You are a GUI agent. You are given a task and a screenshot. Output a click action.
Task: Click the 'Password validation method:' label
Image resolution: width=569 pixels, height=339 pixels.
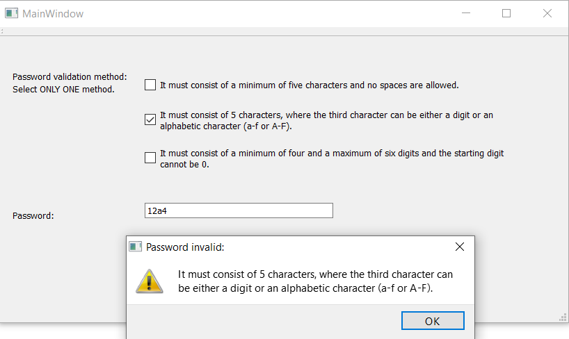tap(70, 77)
